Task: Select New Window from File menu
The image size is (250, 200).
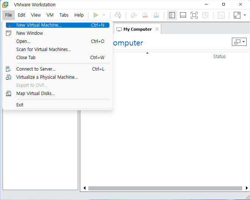Action: coord(58,33)
